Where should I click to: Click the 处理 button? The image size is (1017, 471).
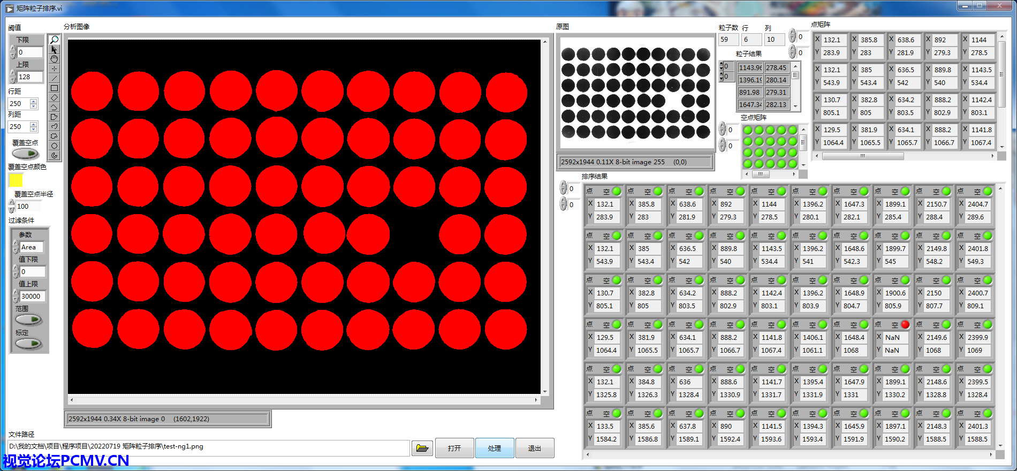point(495,448)
